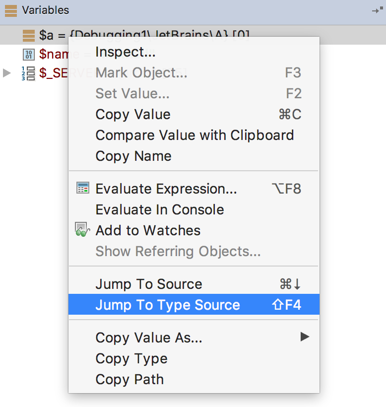The width and height of the screenshot is (386, 407).
Task: Click the Variables panel icon in header
Action: 11,11
